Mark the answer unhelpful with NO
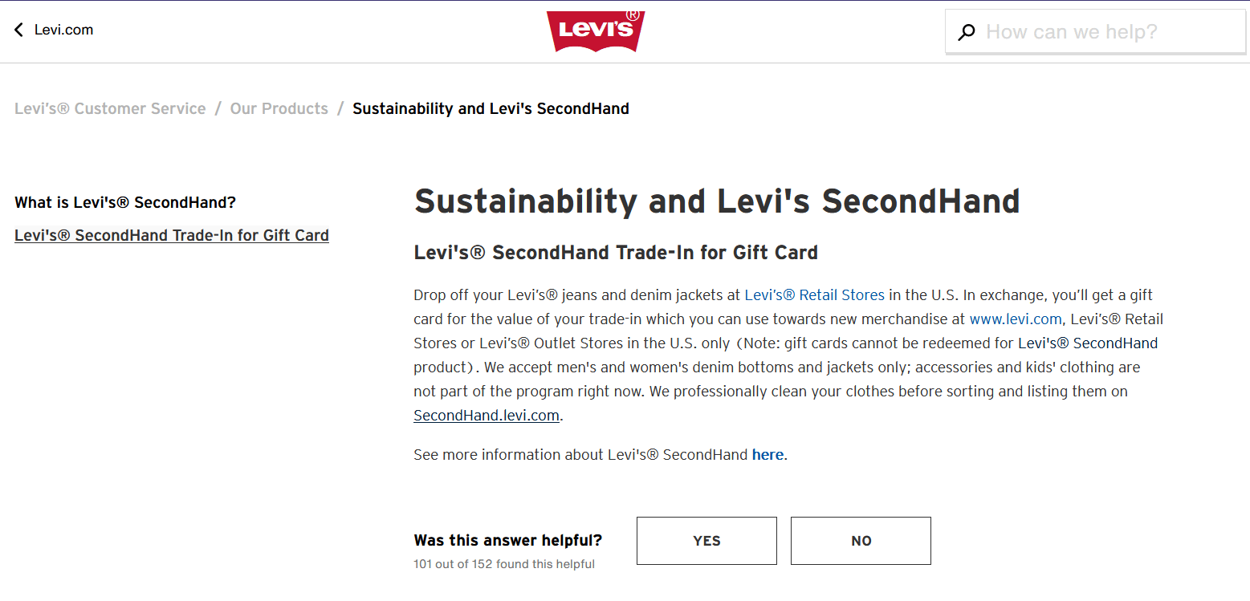Viewport: 1250px width, 601px height. point(861,541)
